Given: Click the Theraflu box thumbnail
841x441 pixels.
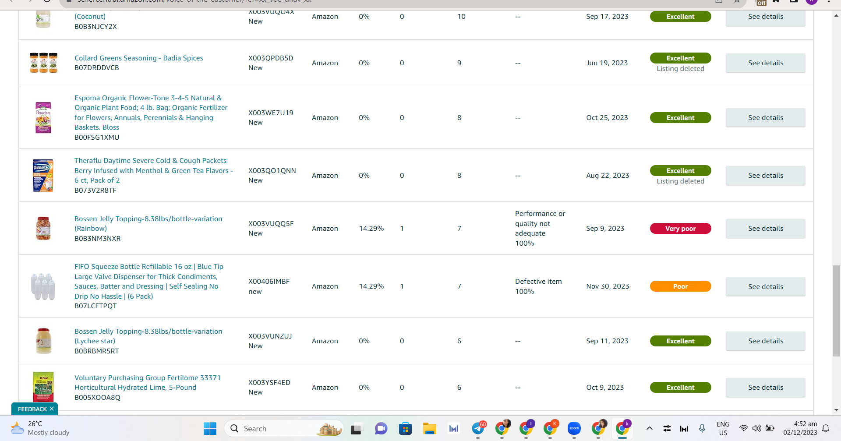Looking at the screenshot, I should click(43, 175).
